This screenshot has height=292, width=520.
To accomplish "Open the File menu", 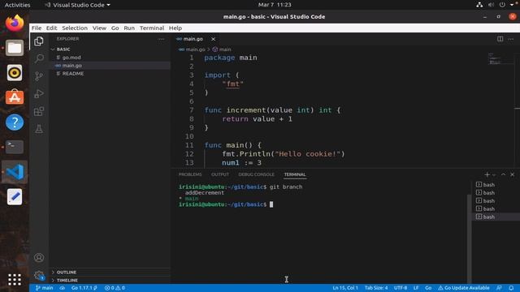I will click(x=37, y=28).
